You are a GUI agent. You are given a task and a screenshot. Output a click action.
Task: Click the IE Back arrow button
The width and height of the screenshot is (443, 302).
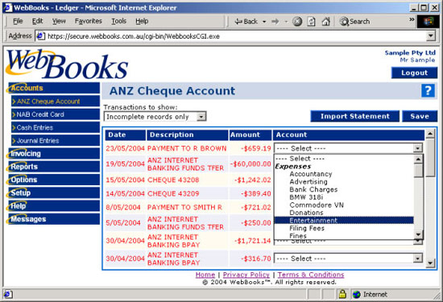(x=246, y=22)
